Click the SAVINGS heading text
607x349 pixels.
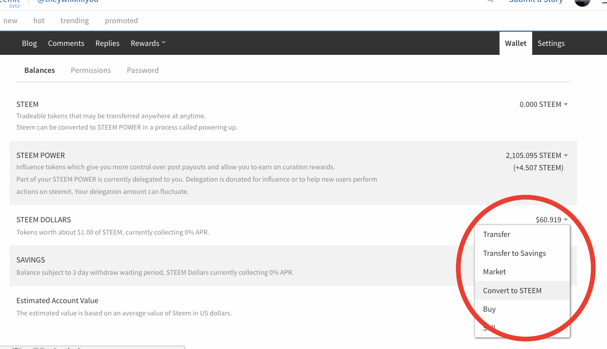tap(31, 260)
